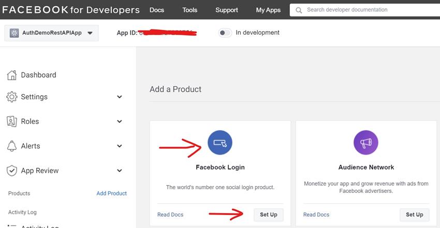Go to Dashboard in the sidebar
The height and width of the screenshot is (228, 440).
click(x=38, y=75)
